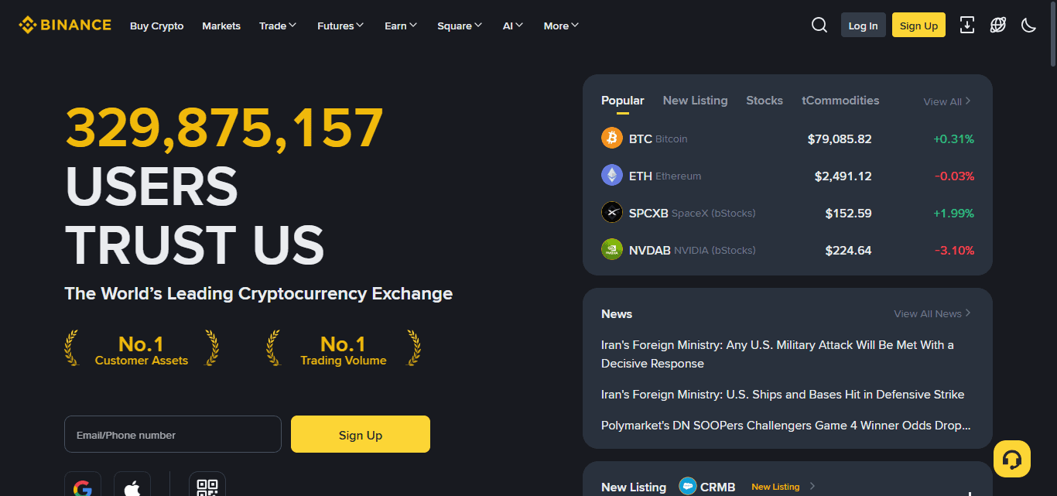This screenshot has height=496, width=1057.
Task: Open the customer support headset chat
Action: (1012, 459)
